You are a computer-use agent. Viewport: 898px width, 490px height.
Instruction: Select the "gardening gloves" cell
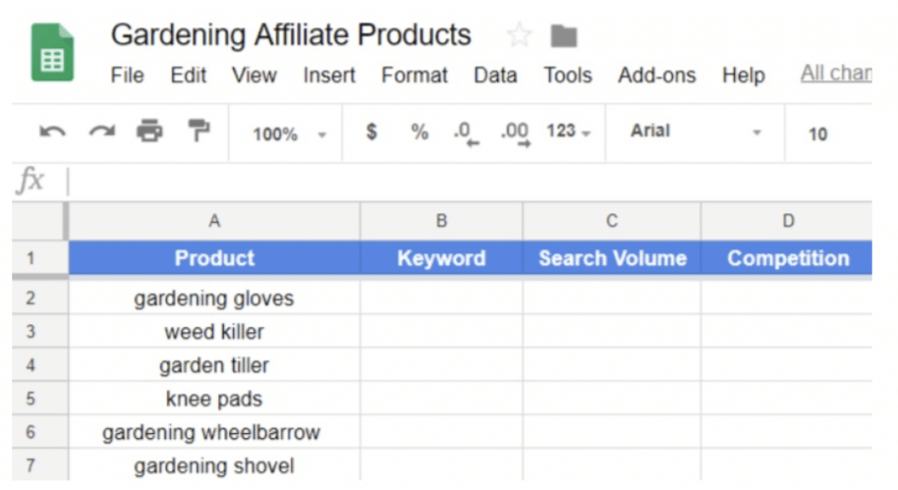214,299
